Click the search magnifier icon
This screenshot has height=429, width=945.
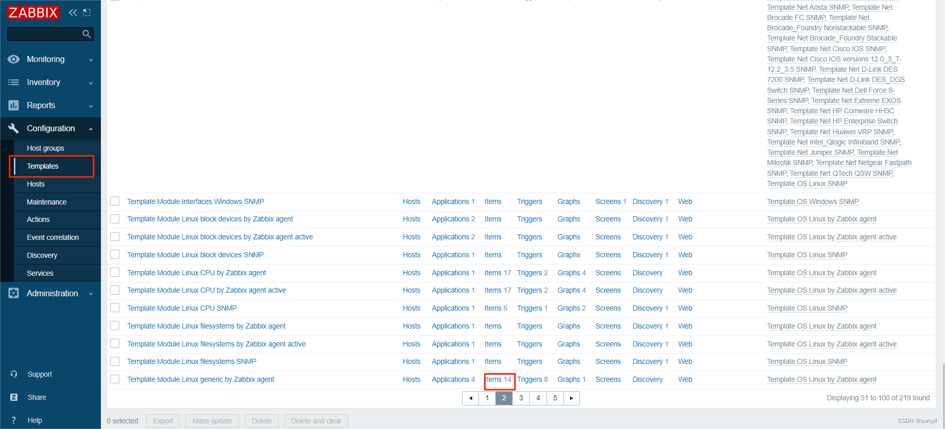coord(87,34)
